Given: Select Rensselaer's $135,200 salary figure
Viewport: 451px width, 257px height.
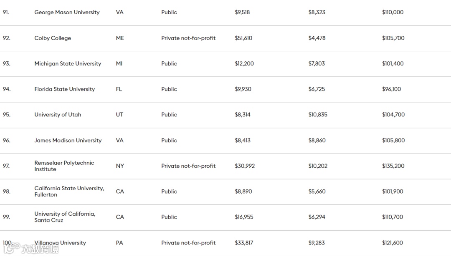Looking at the screenshot, I should (393, 166).
